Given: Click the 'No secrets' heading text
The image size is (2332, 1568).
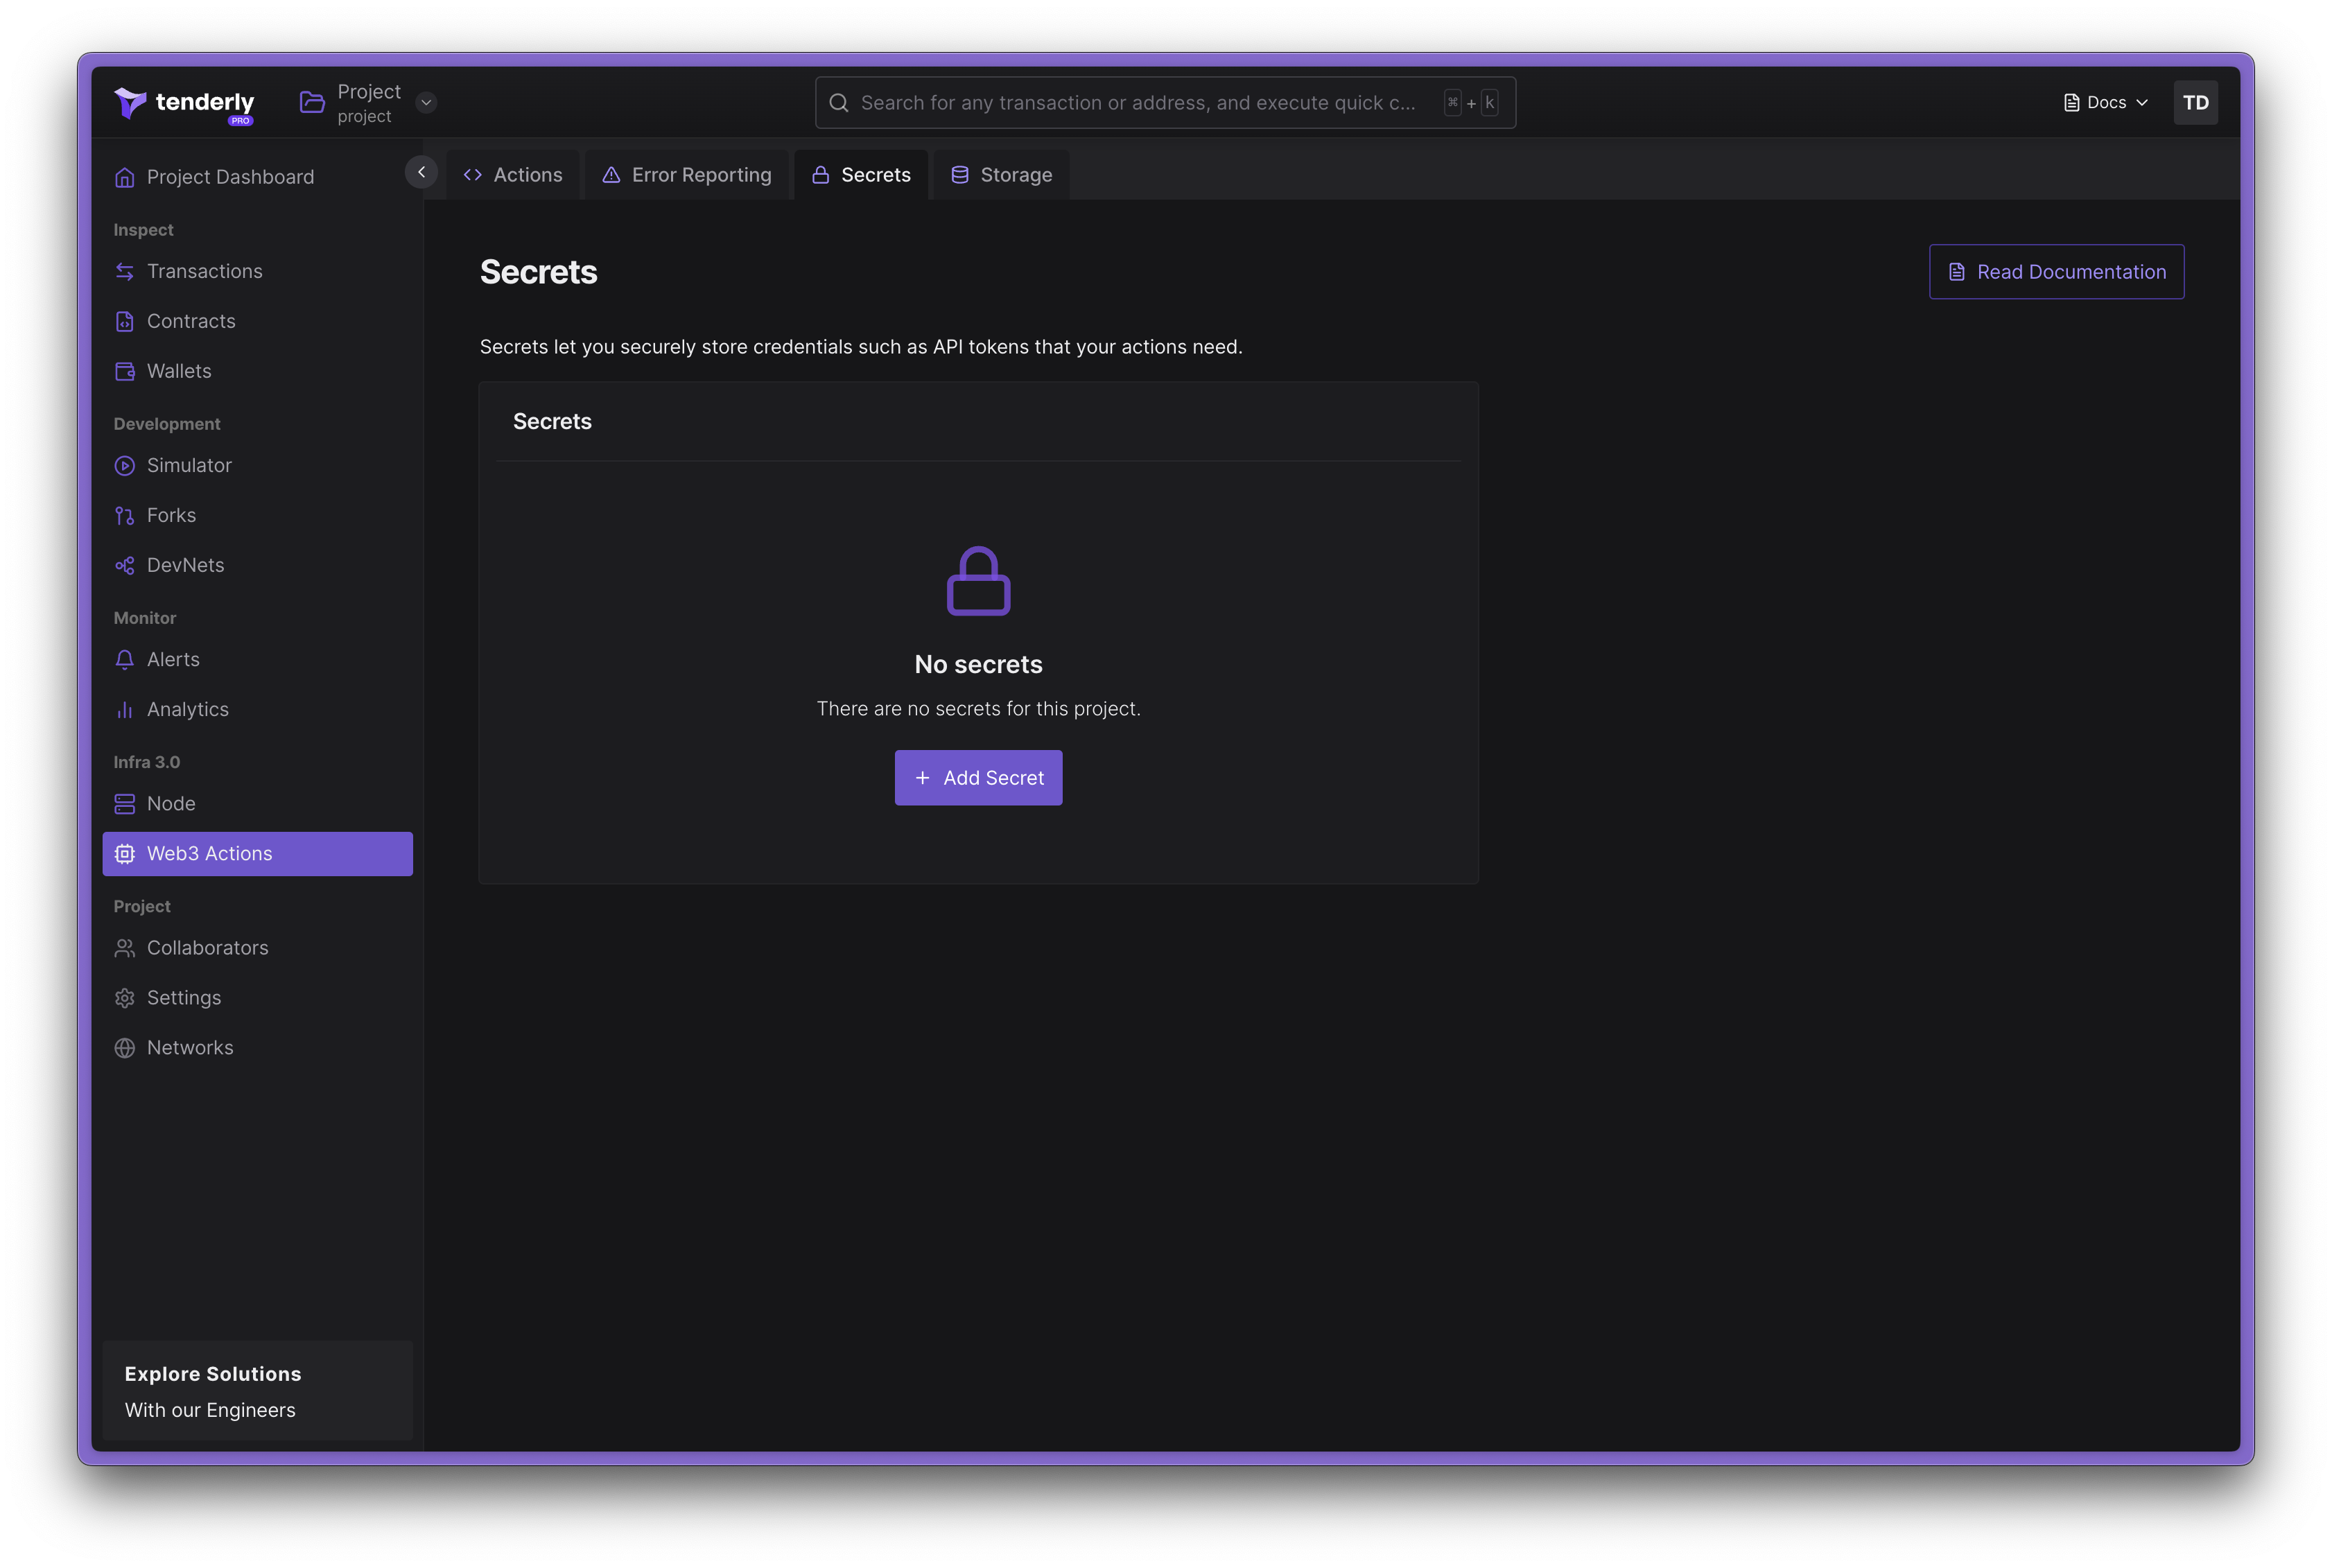Looking at the screenshot, I should pyautogui.click(x=978, y=664).
